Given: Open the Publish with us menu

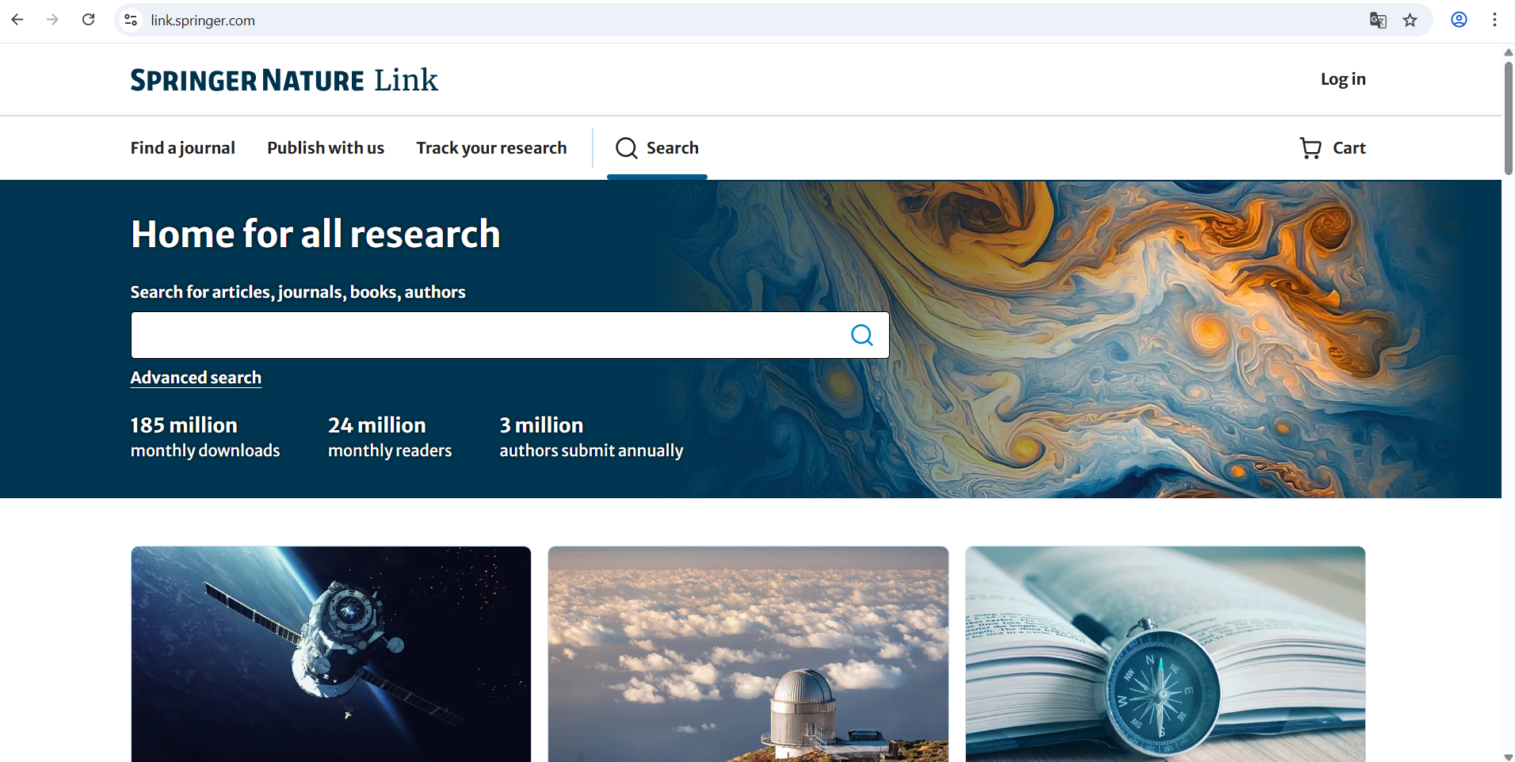Looking at the screenshot, I should click(326, 148).
